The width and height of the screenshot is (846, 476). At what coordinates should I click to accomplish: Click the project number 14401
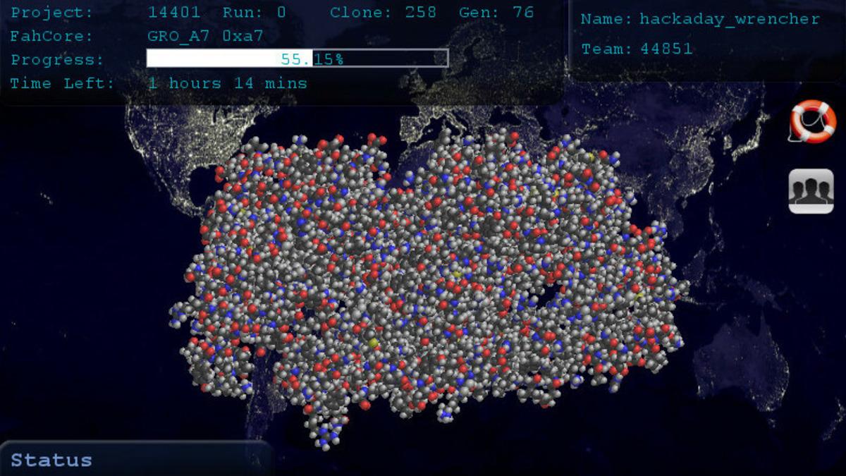(173, 13)
